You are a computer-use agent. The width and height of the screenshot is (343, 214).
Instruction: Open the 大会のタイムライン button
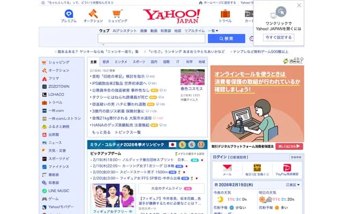(171, 188)
